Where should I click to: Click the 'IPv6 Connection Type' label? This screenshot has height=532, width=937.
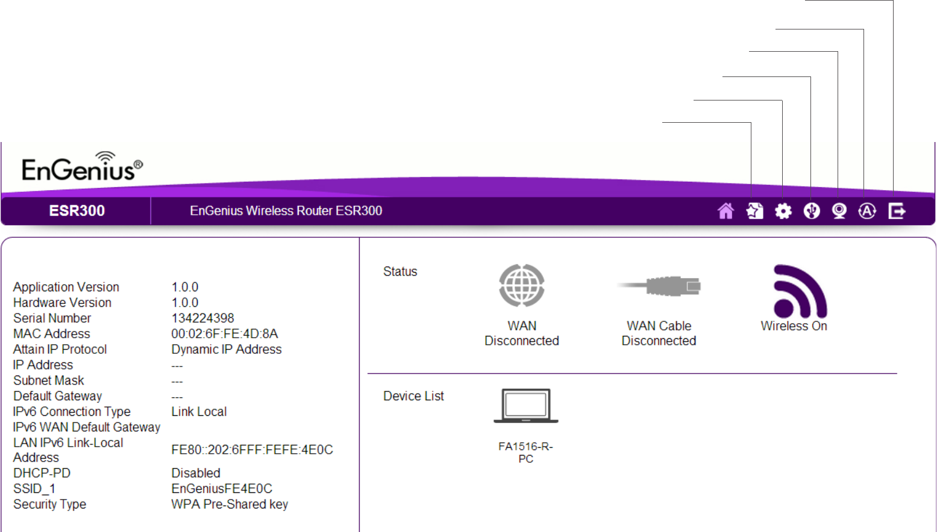coord(72,412)
